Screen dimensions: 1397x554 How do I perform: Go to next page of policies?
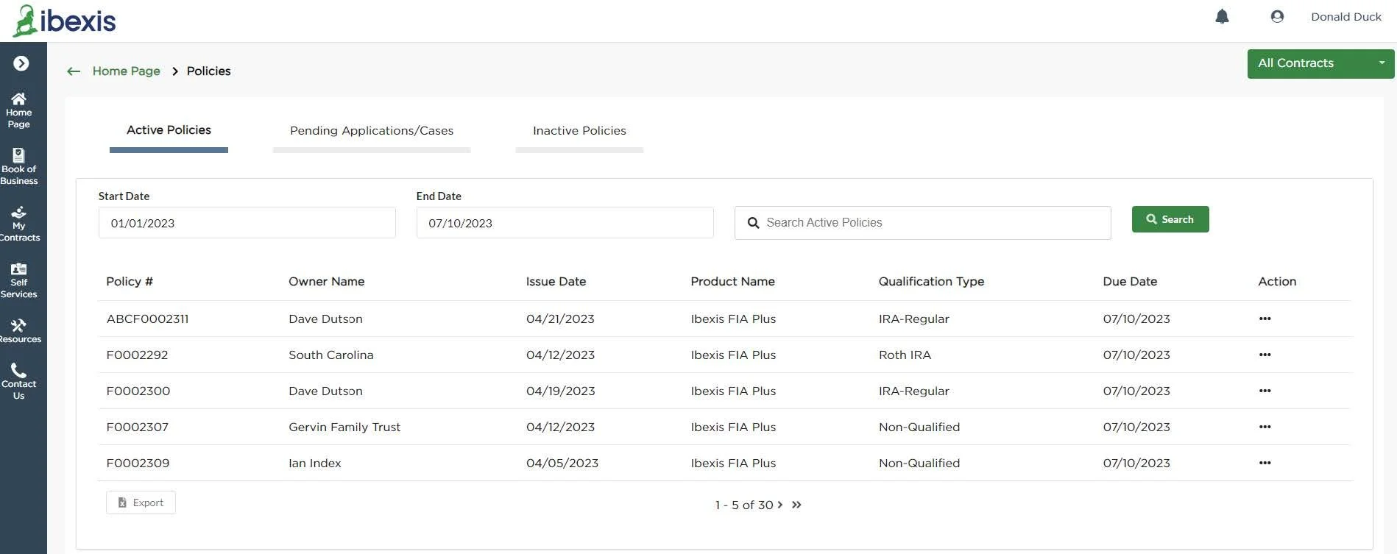pos(780,505)
